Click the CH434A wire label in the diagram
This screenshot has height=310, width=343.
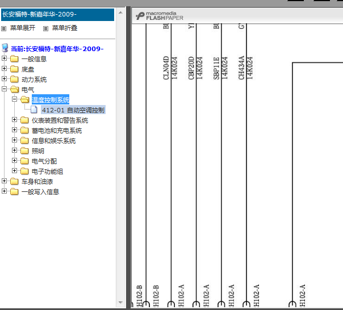coord(241,68)
